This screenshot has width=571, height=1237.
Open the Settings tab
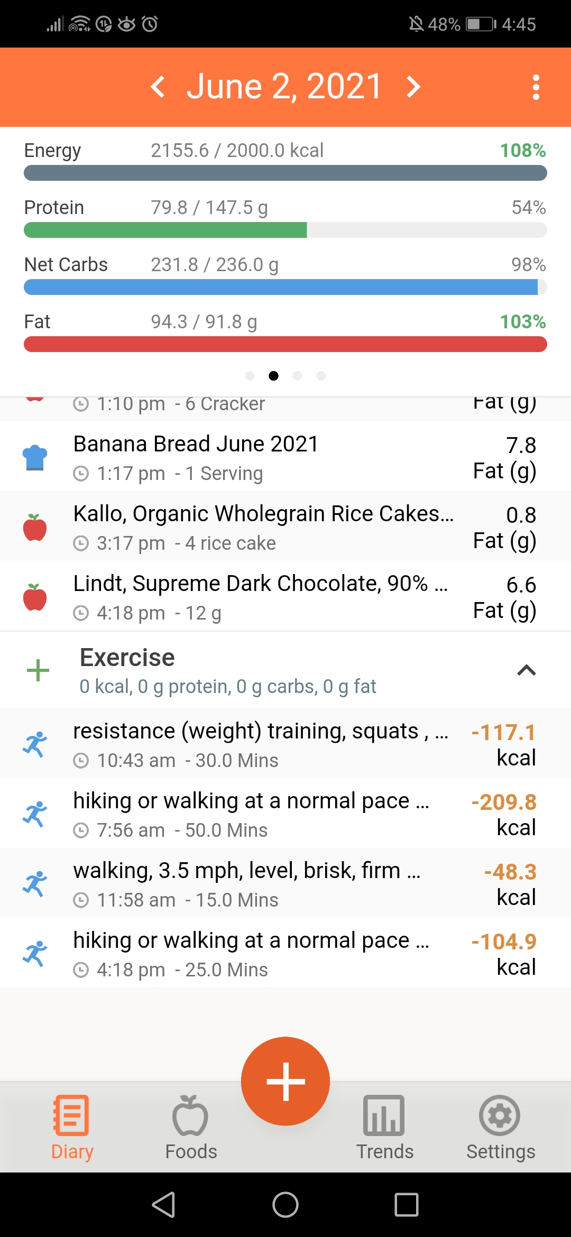click(x=500, y=1127)
